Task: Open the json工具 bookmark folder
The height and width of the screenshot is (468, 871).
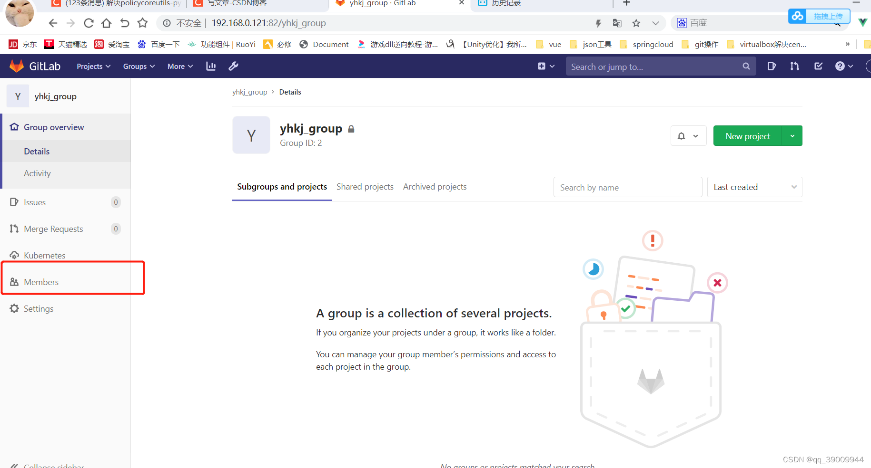Action: point(591,44)
